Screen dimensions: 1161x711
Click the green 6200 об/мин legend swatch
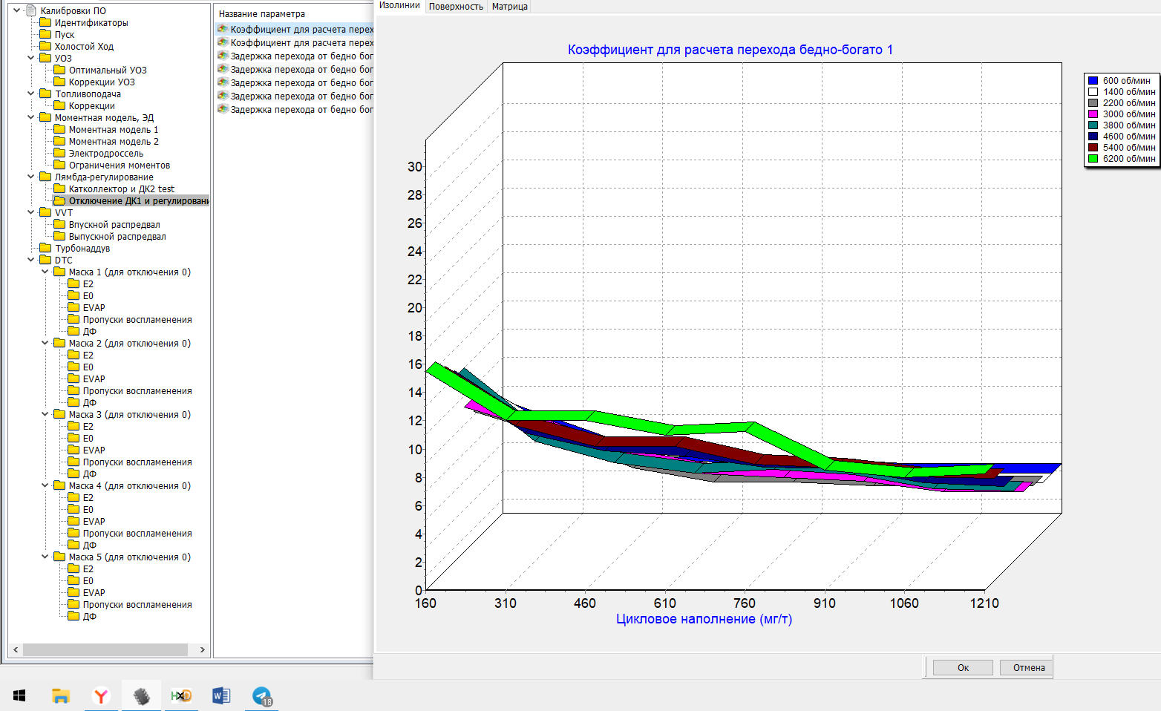[x=1093, y=159]
